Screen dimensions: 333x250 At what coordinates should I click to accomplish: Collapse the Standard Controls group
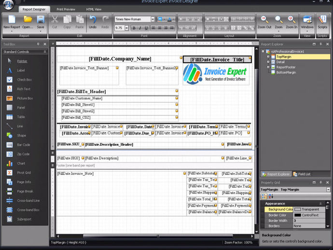point(45,52)
